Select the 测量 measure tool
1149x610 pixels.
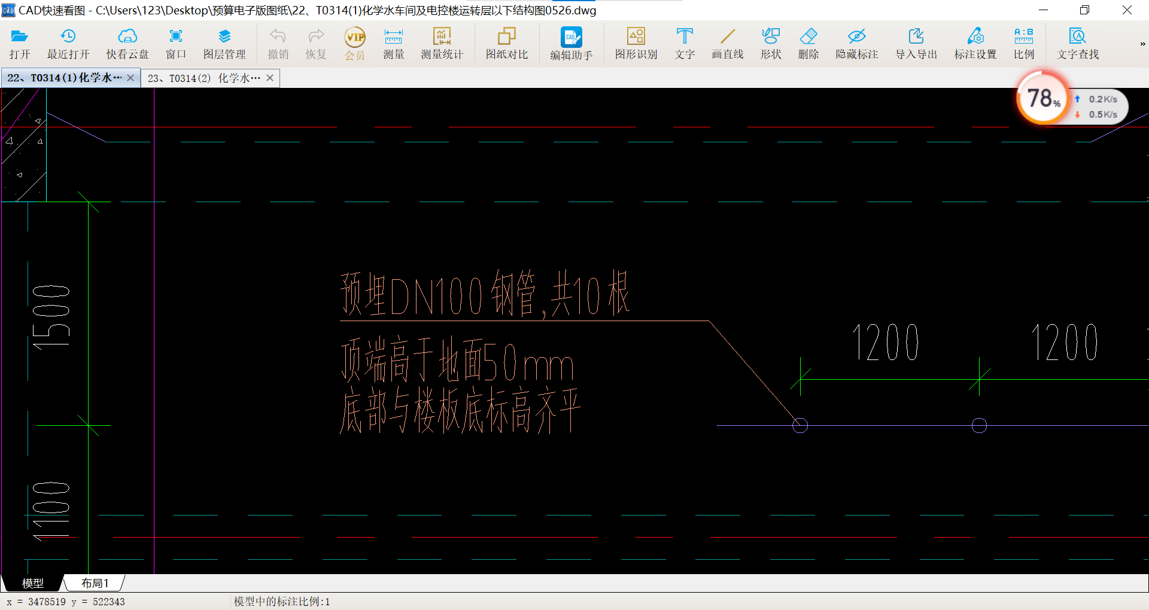tap(393, 44)
